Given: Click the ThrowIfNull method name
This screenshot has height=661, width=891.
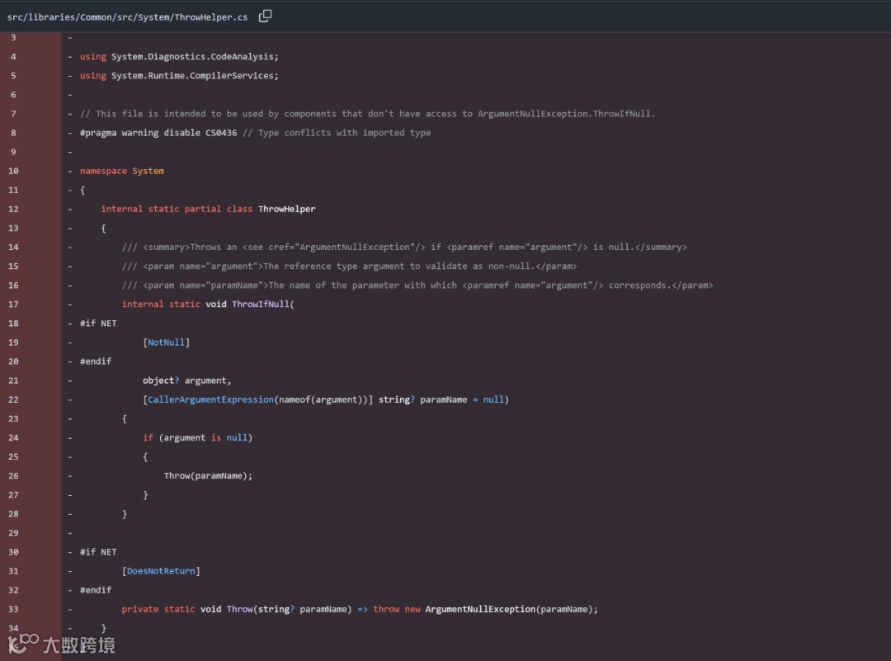Looking at the screenshot, I should (260, 305).
